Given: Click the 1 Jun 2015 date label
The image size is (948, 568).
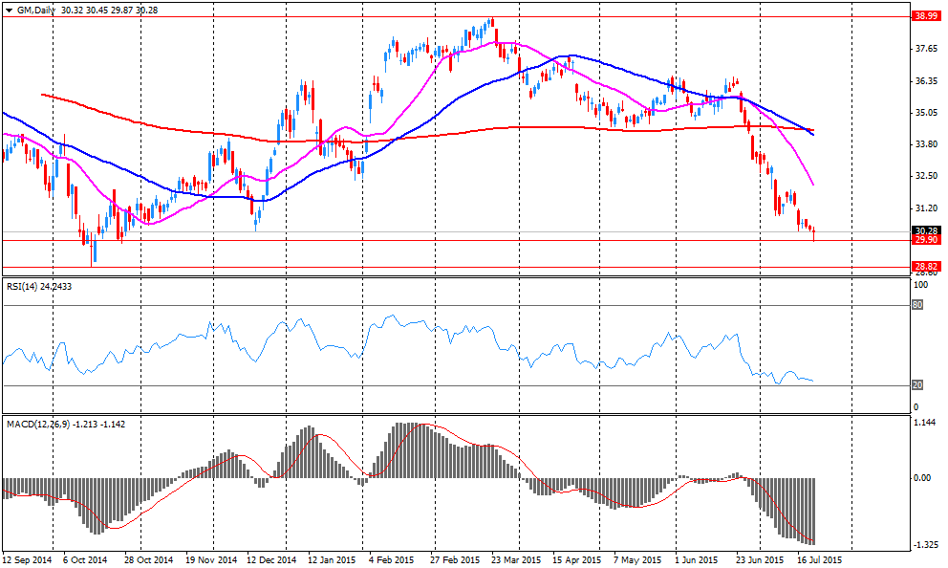Looking at the screenshot, I should point(697,560).
